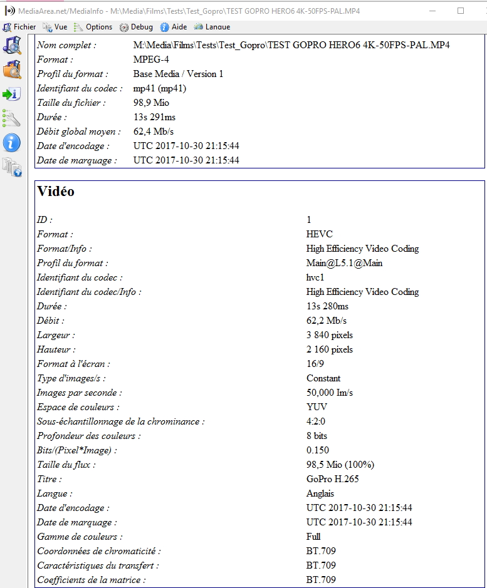Click the 'Coefficients de la matrice :' label
Screen dimensions: 487x588
pos(92,580)
